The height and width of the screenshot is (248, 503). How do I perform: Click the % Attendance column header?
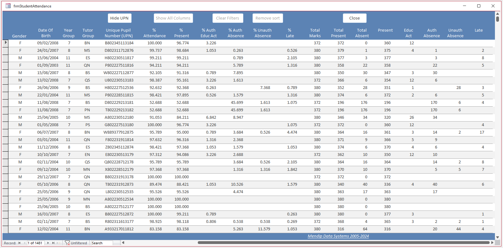point(154,33)
